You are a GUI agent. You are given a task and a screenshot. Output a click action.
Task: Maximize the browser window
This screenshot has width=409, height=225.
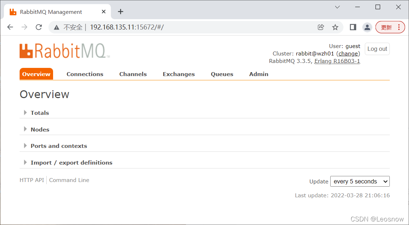378,7
